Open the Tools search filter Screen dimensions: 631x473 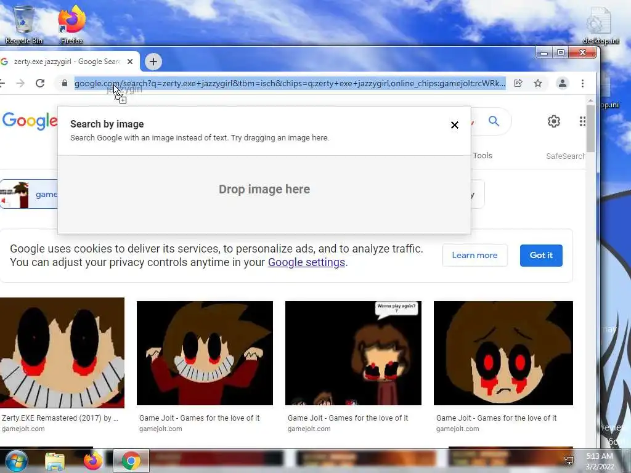click(482, 156)
